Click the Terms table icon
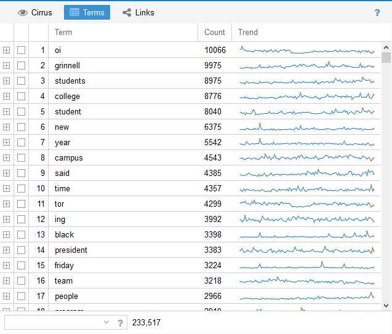This screenshot has height=334, width=392. pyautogui.click(x=74, y=12)
